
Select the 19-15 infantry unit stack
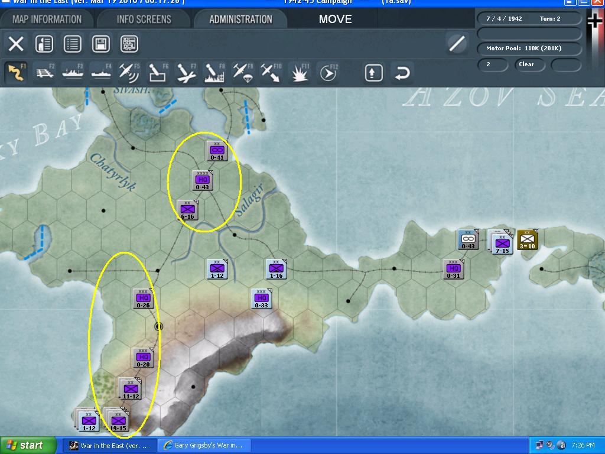coord(117,420)
